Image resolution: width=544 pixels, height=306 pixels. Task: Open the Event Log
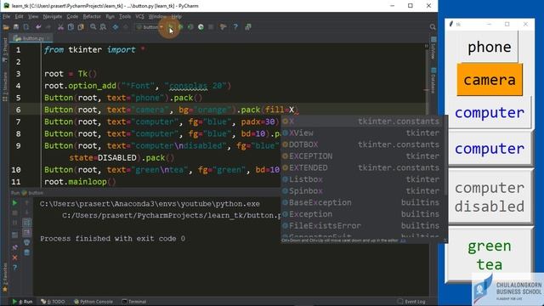411,302
